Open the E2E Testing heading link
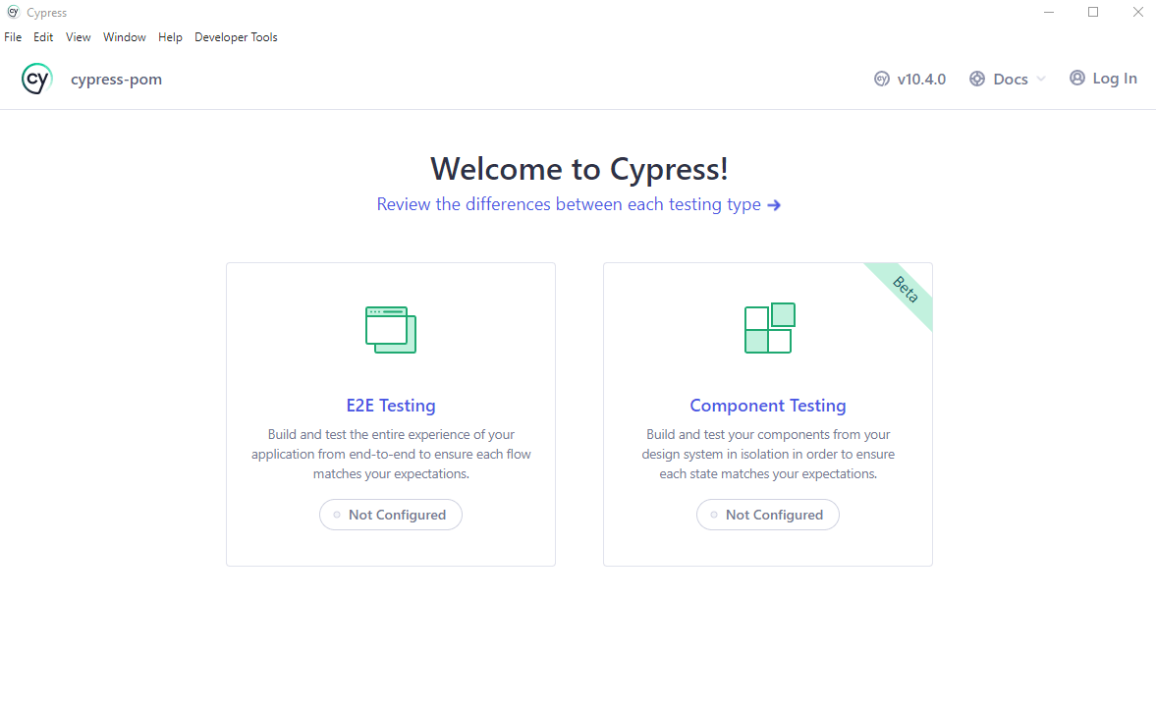 click(x=391, y=406)
